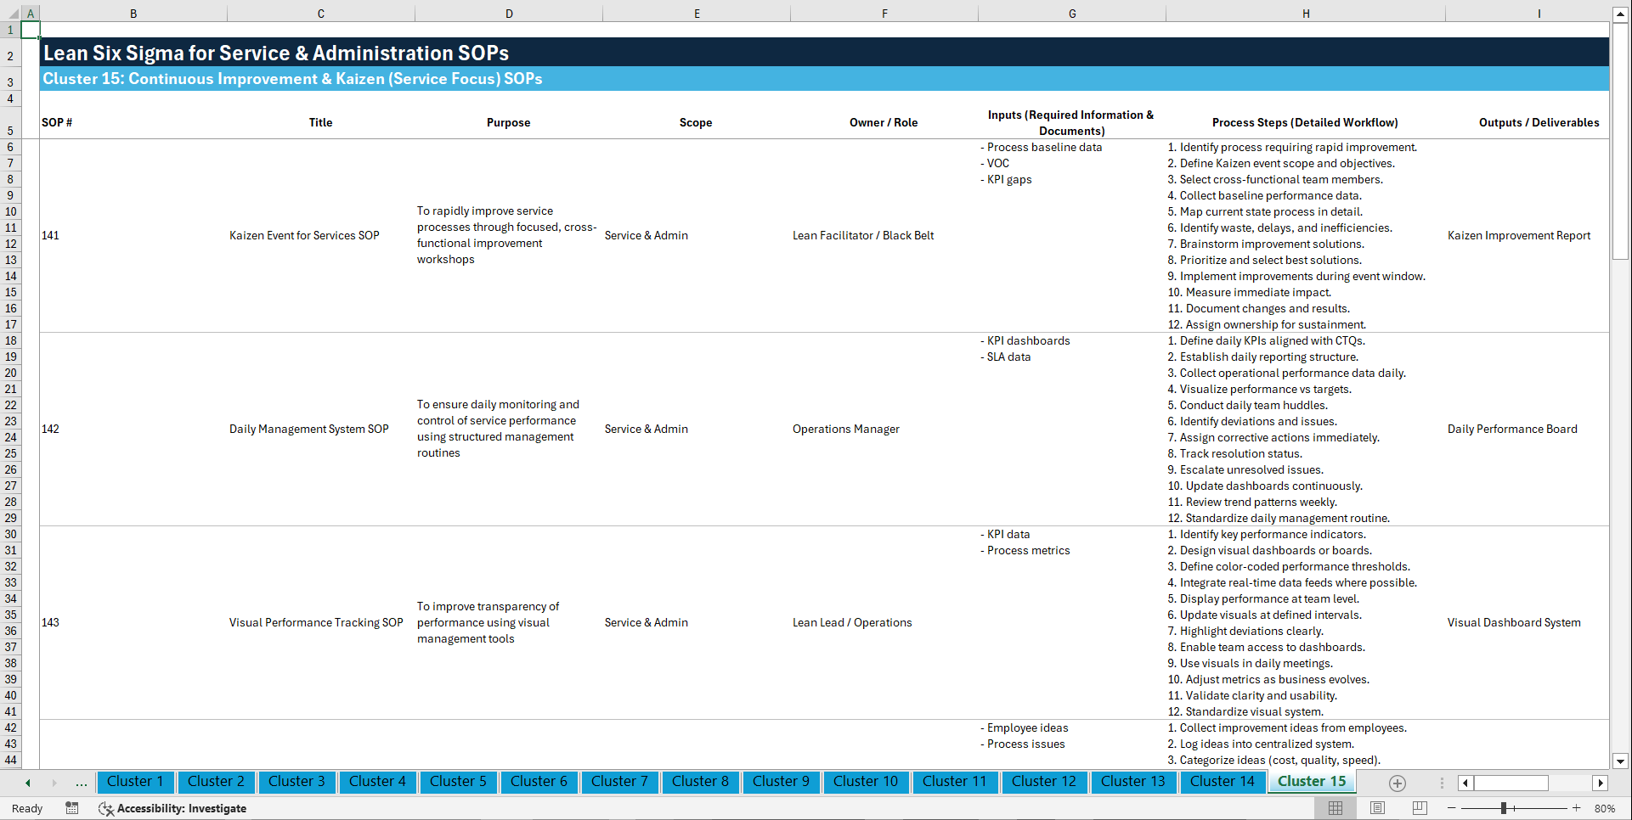The width and height of the screenshot is (1632, 820).
Task: Go to previous sheet tabs arrow
Action: coord(28,783)
